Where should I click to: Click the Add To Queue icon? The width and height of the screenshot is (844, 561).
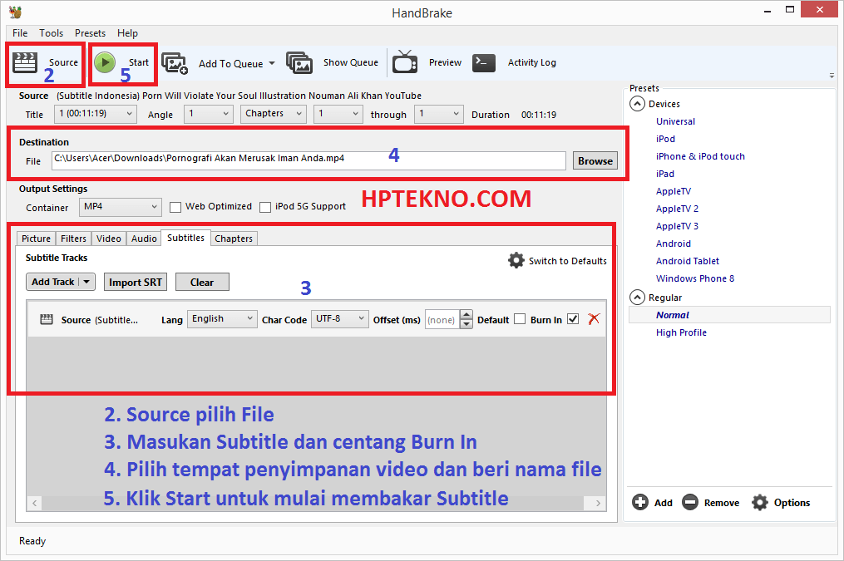[x=175, y=62]
